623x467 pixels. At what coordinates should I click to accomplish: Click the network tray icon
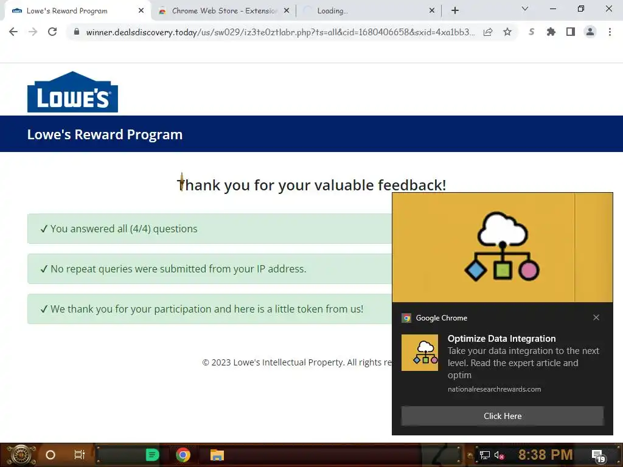484,455
